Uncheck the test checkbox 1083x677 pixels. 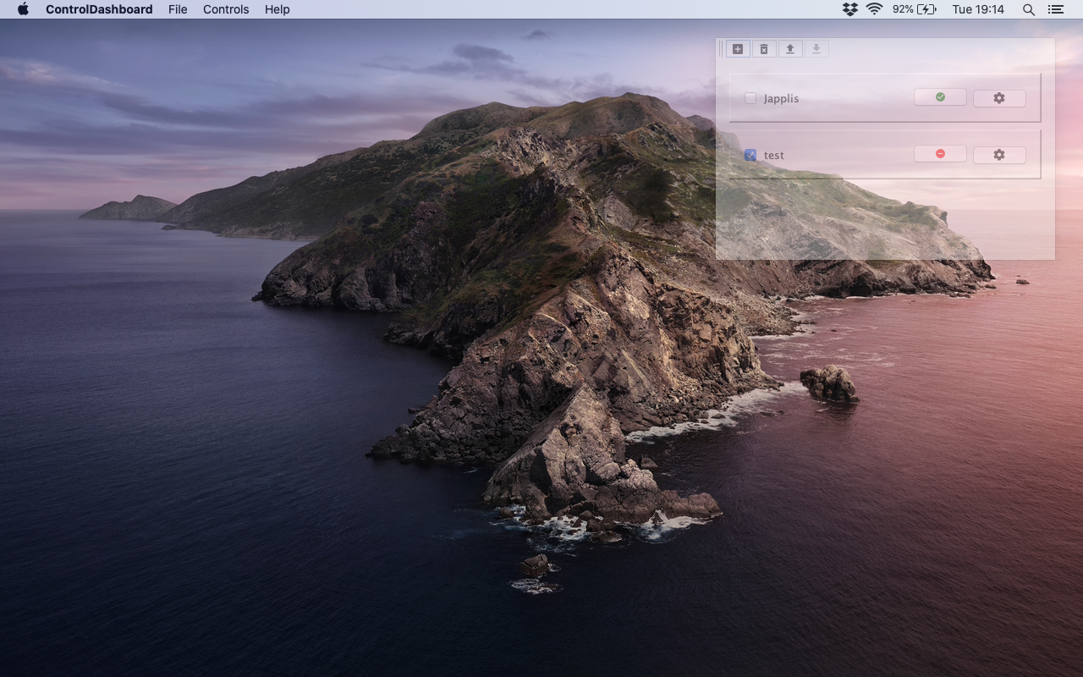[x=750, y=155]
